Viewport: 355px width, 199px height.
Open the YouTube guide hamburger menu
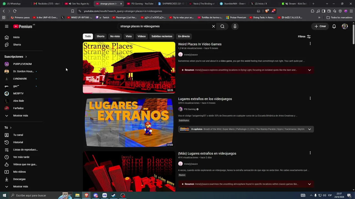coord(7,26)
